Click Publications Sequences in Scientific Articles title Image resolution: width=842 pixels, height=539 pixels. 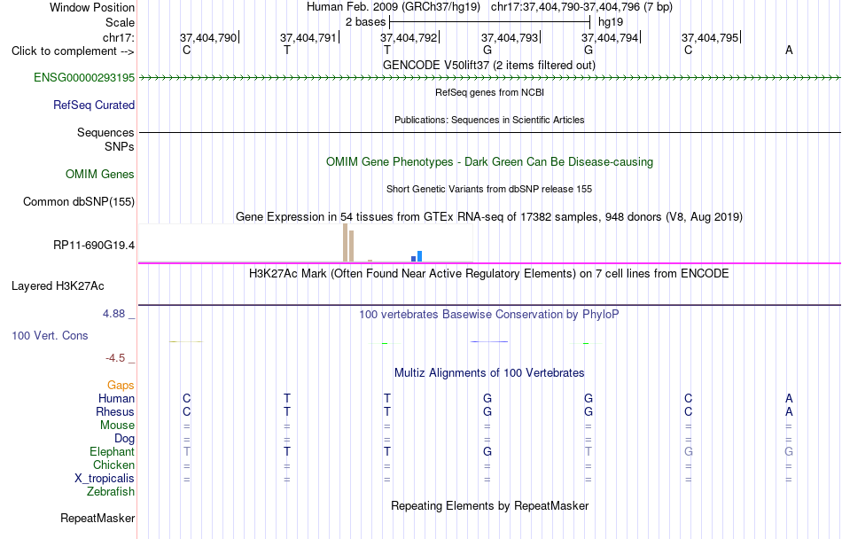point(489,120)
